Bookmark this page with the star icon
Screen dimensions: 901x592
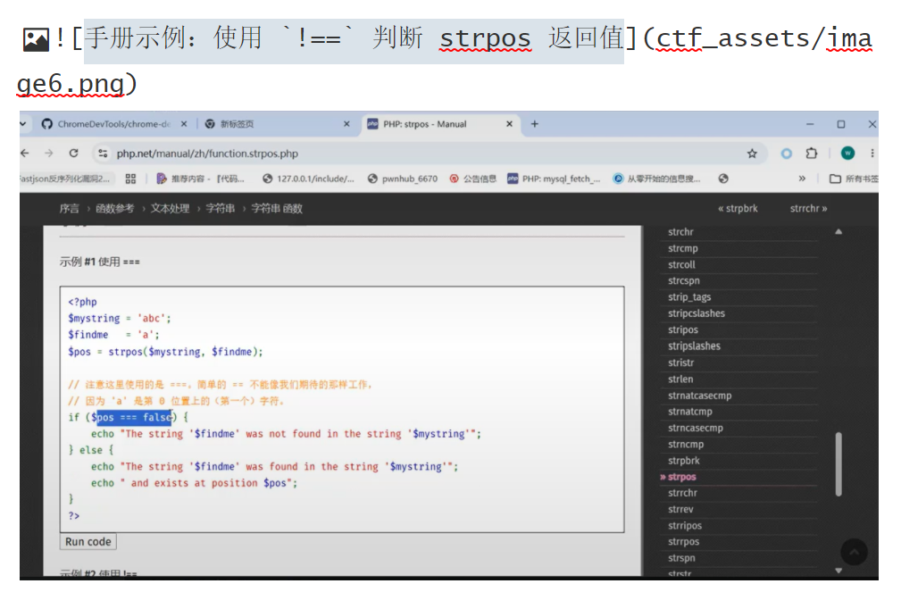[752, 153]
